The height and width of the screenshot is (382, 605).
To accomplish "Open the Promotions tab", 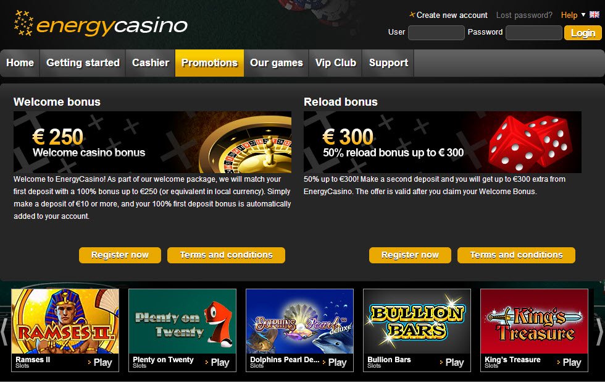I will click(209, 62).
